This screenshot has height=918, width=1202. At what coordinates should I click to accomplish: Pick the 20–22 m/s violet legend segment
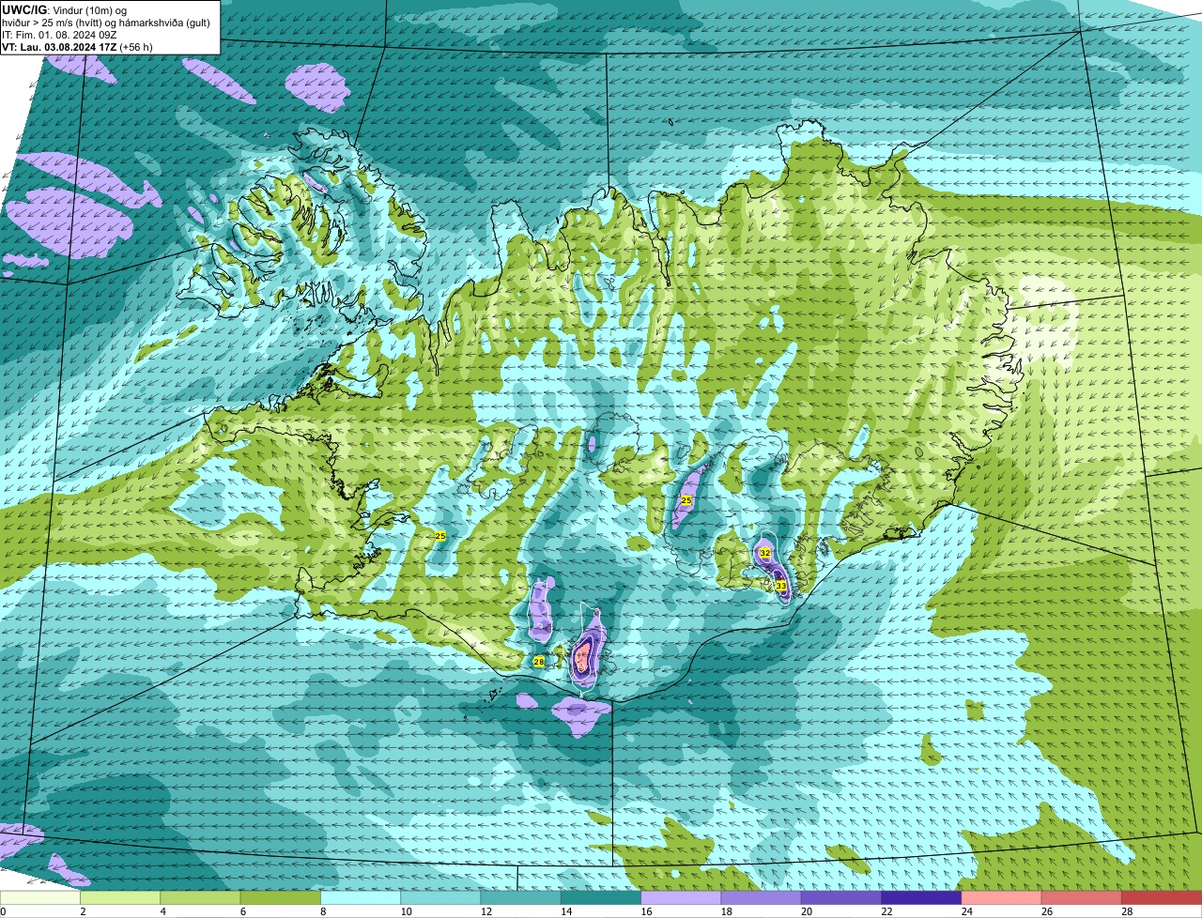[x=841, y=897]
